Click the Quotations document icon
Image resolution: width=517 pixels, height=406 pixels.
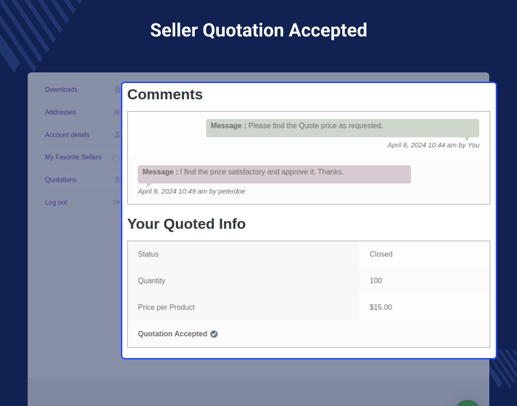coord(118,179)
